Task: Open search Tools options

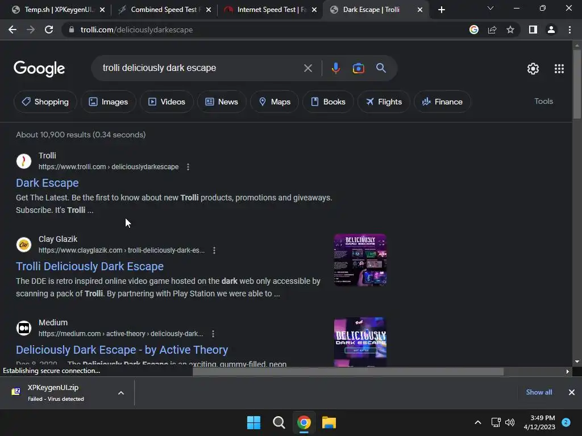Action: point(543,101)
